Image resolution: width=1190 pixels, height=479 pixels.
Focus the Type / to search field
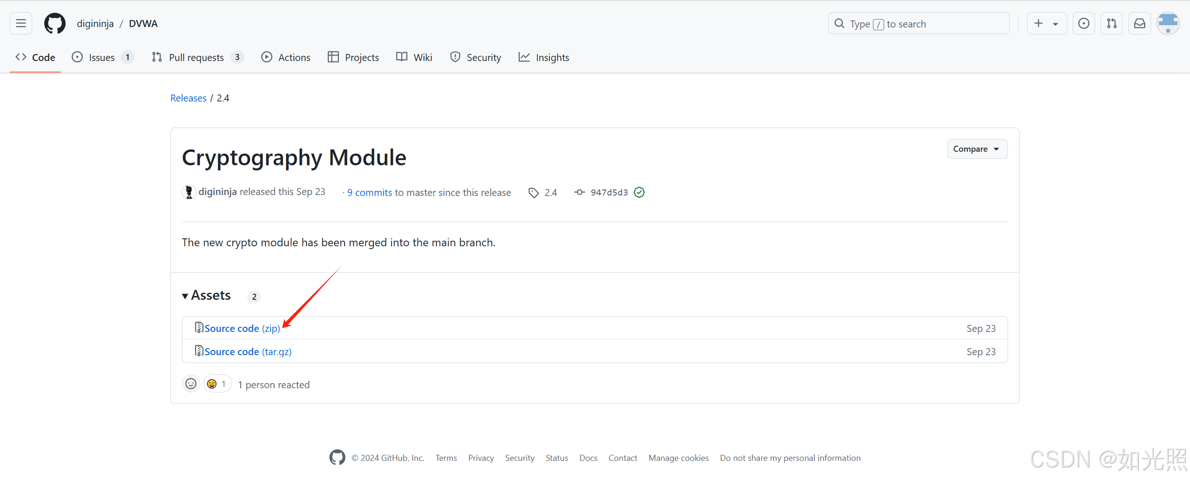click(919, 24)
